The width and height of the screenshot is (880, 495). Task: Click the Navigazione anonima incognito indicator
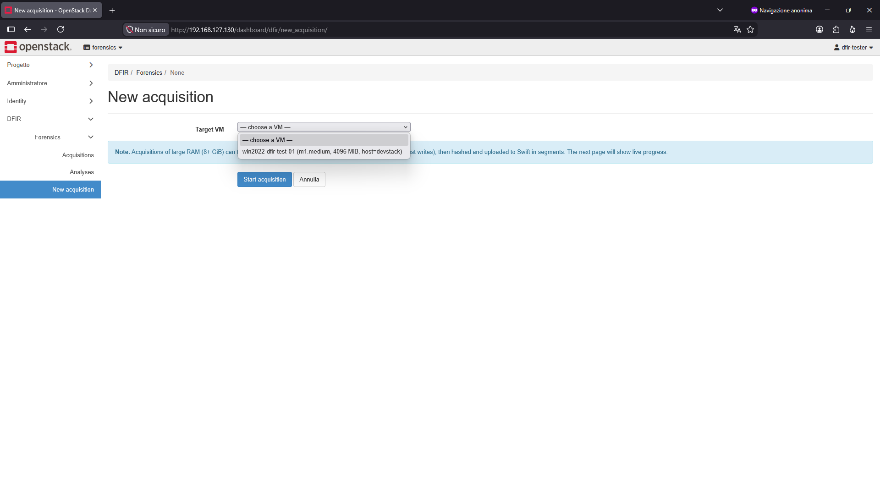781,10
